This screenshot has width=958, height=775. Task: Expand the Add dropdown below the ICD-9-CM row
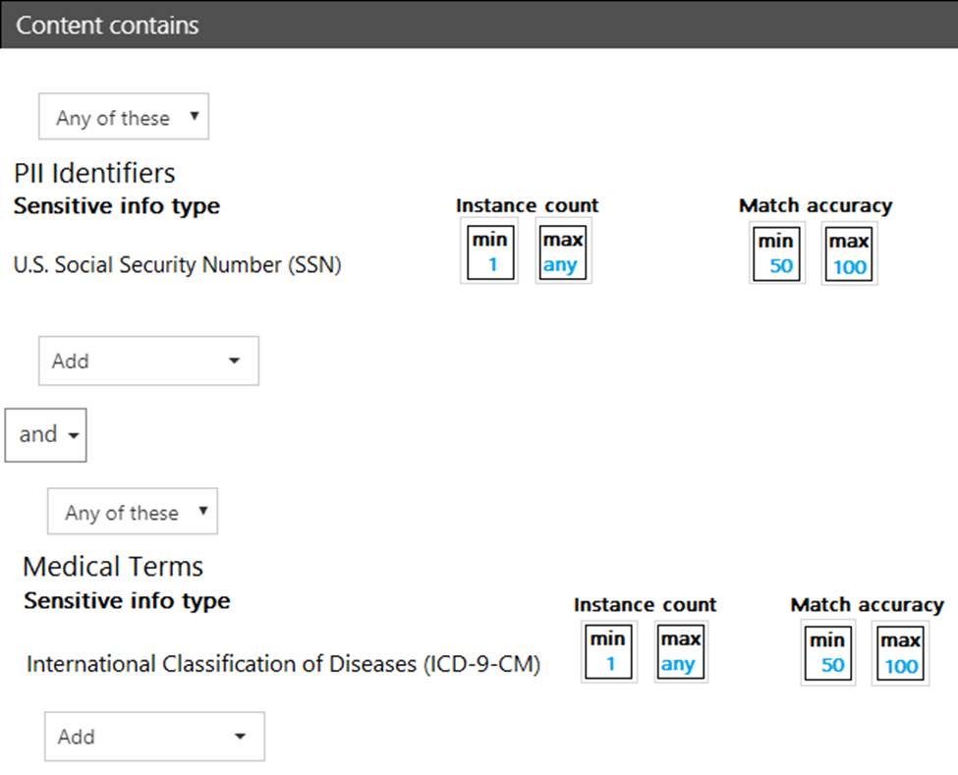pyautogui.click(x=154, y=737)
